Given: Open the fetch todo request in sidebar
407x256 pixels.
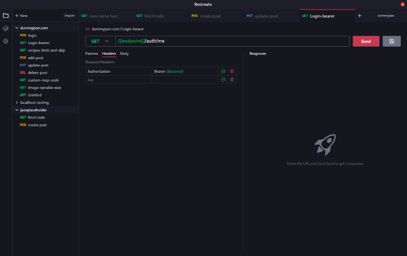Looking at the screenshot, I should pos(46,118).
